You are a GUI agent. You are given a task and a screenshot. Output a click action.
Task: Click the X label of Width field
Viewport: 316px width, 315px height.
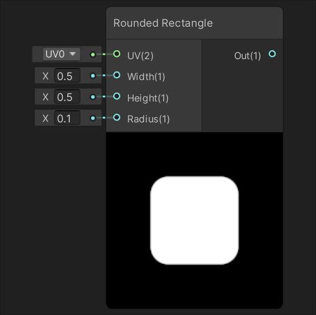click(x=45, y=76)
